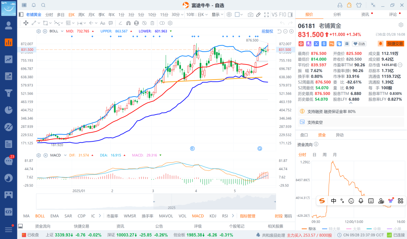
Task: Switch to the compact window mode icon
Action: 373,5
